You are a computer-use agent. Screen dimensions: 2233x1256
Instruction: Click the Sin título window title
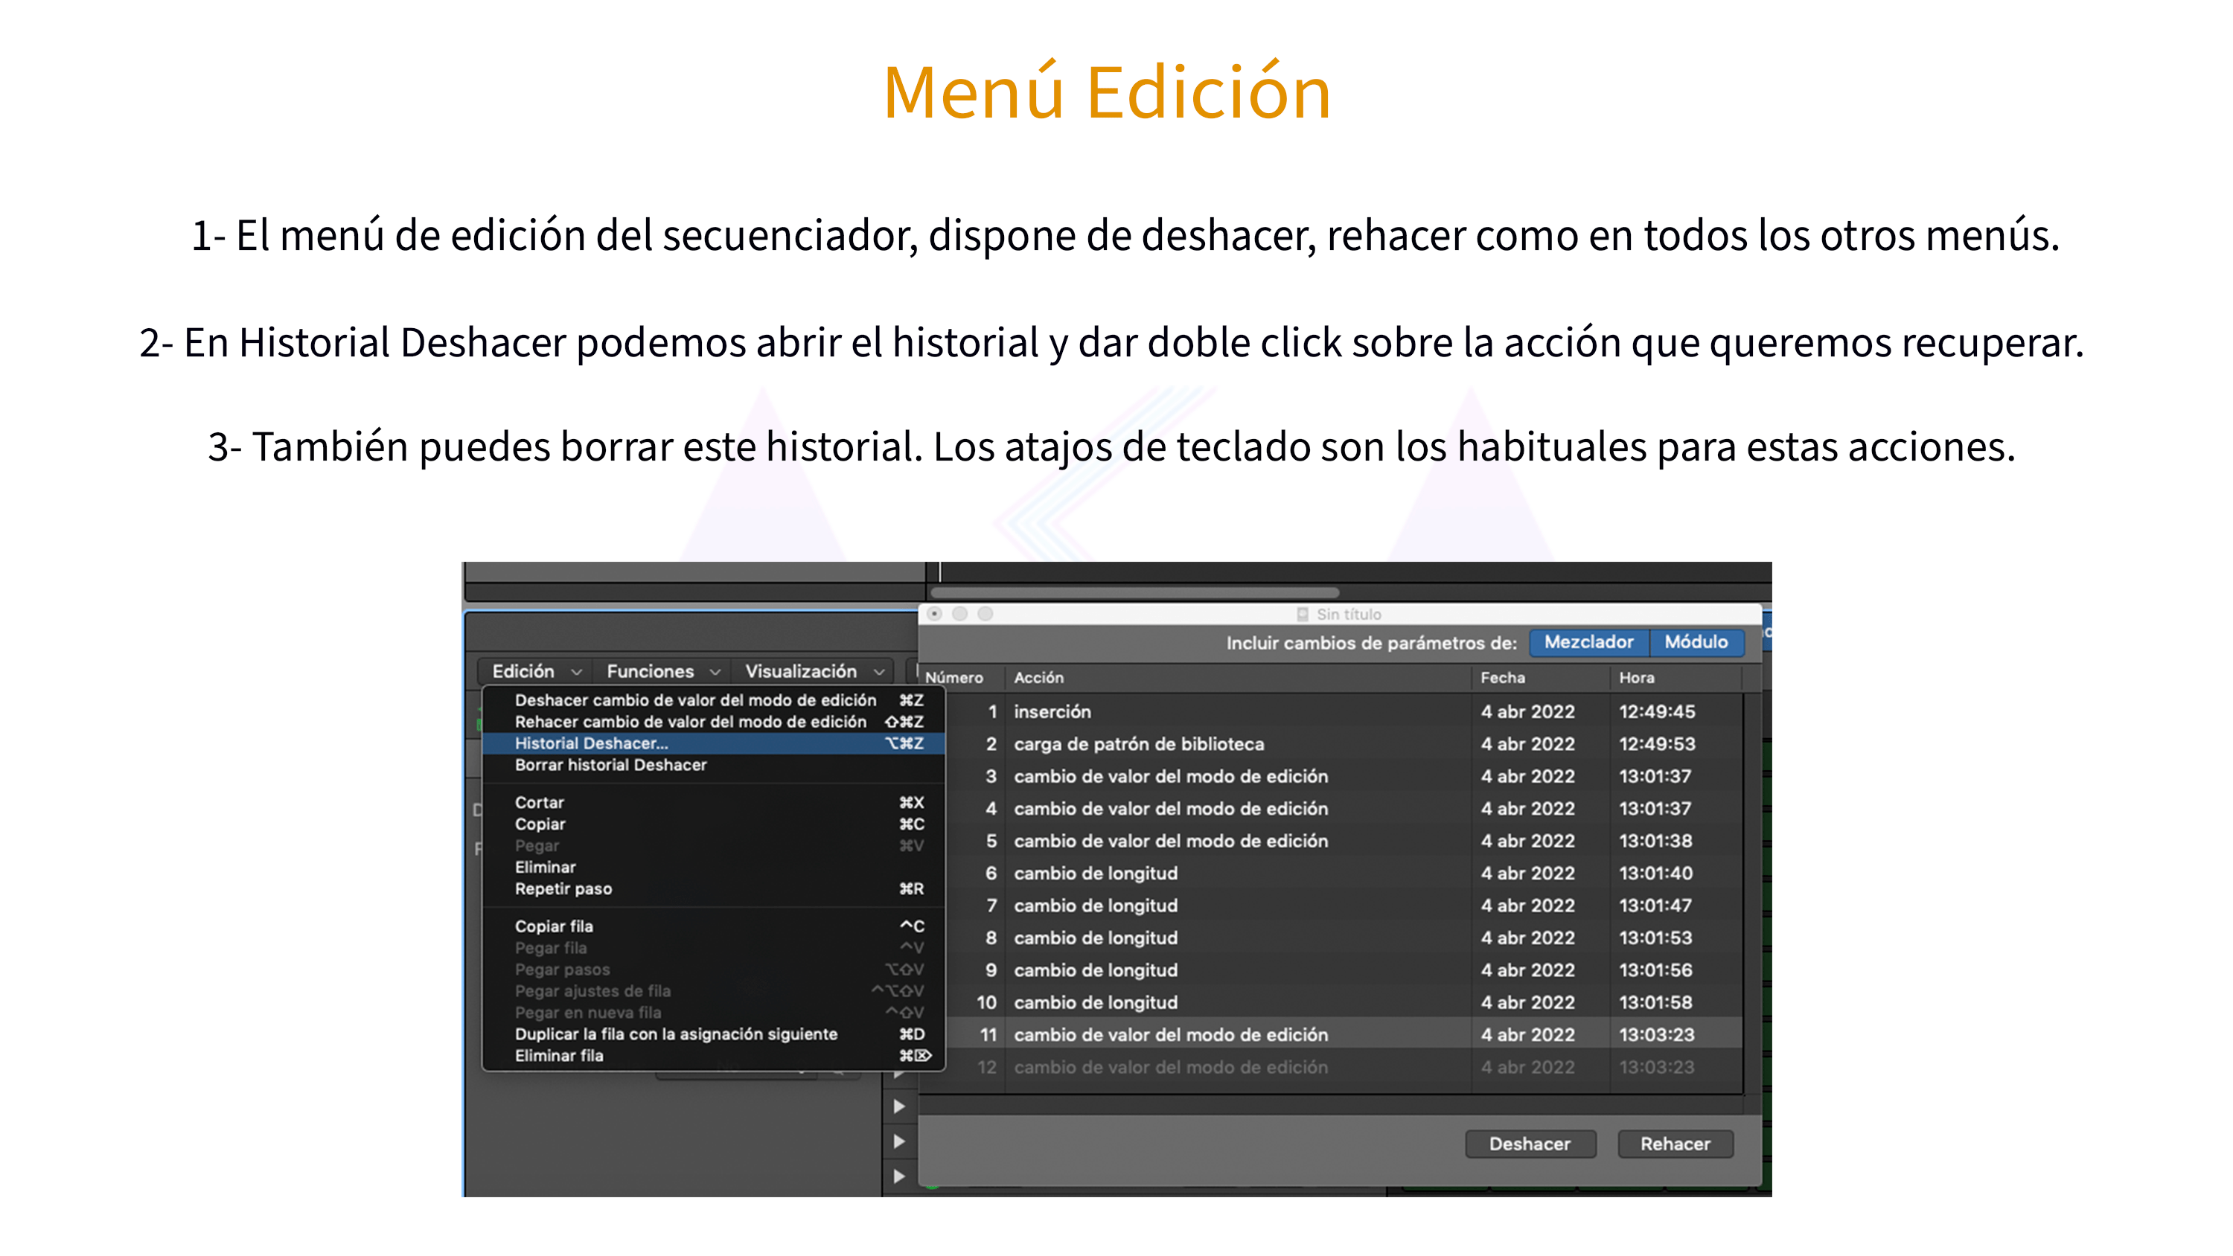point(1348,615)
